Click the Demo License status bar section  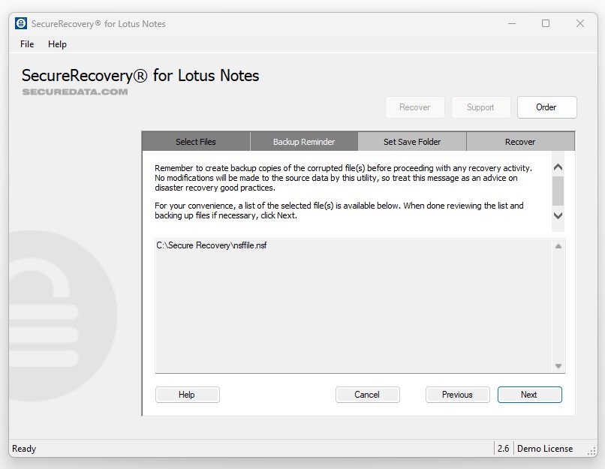(546, 448)
